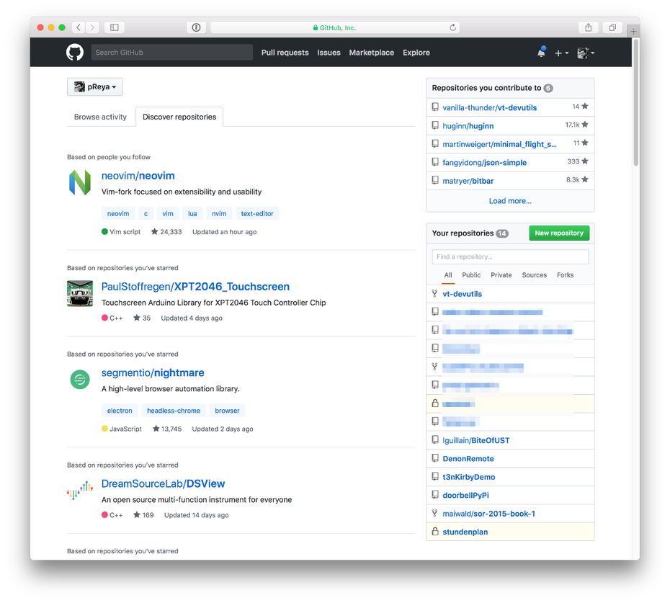Open vanilla-thunder/vt-devutils contributed repo
670x603 pixels.
(490, 107)
